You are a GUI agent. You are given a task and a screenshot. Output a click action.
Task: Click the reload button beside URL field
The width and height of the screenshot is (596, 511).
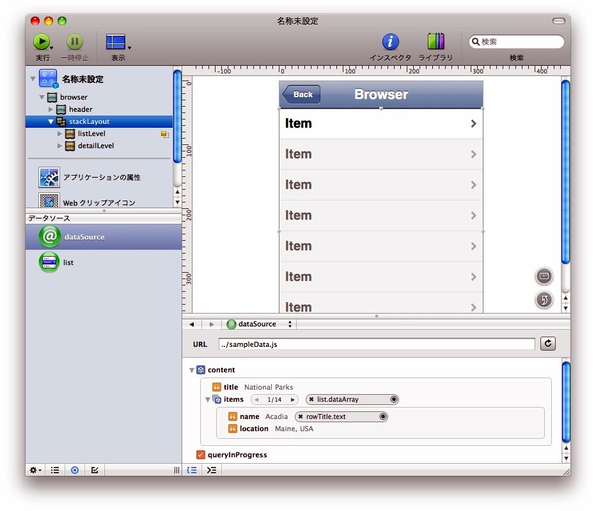coord(547,344)
